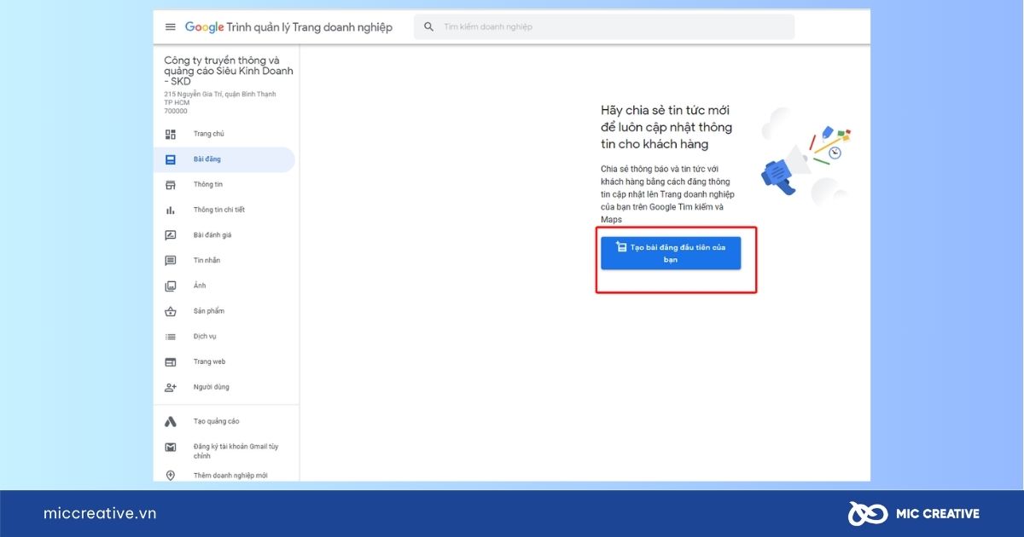Open the hamburger main menu
Screen dimensions: 1024x537
(x=171, y=26)
